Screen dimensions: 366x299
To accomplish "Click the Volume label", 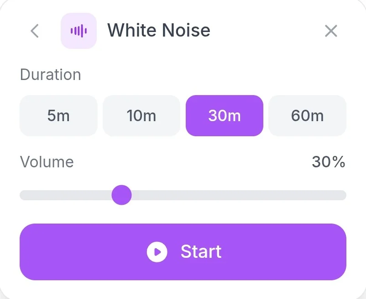I will (x=47, y=162).
